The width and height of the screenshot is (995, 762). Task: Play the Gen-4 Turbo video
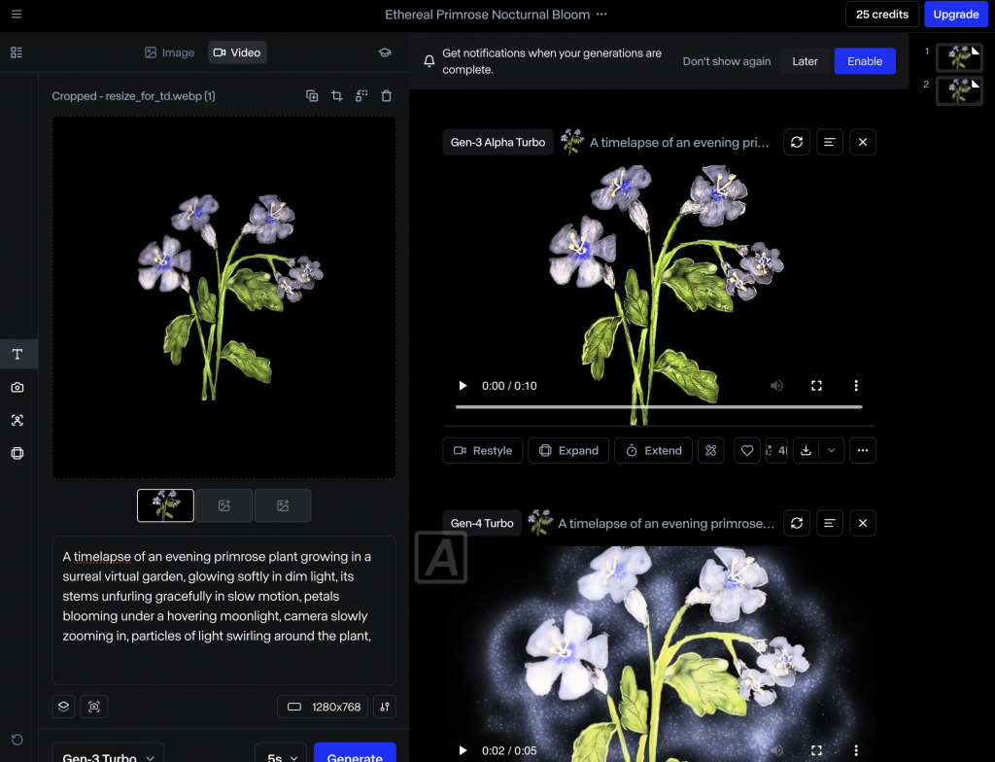click(x=463, y=750)
